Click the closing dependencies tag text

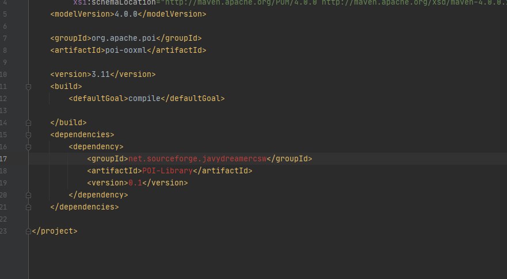pyautogui.click(x=85, y=207)
